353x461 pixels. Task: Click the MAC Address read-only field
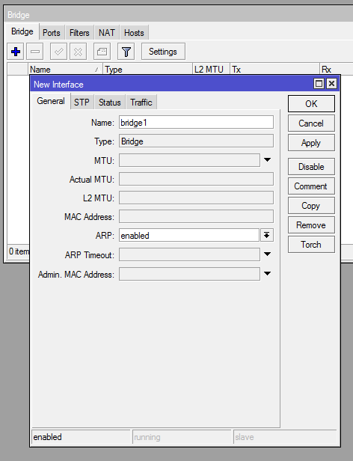(196, 217)
